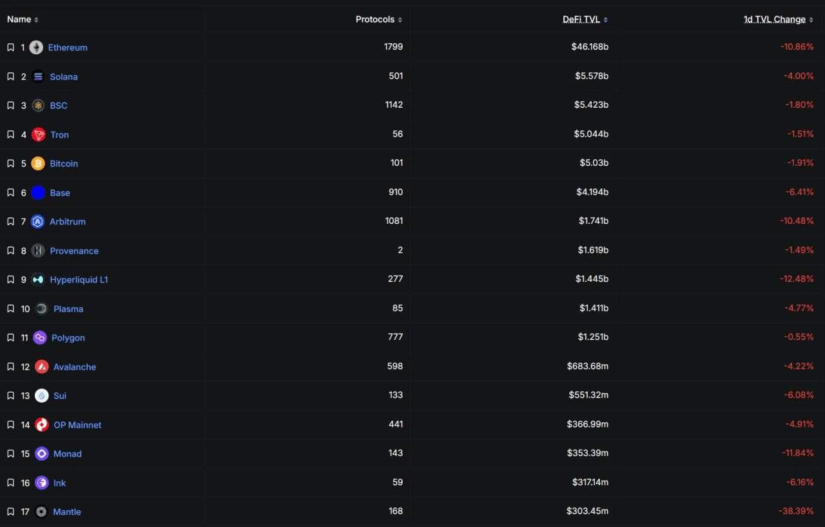Sort by 1d TVL Change arrows

point(811,20)
